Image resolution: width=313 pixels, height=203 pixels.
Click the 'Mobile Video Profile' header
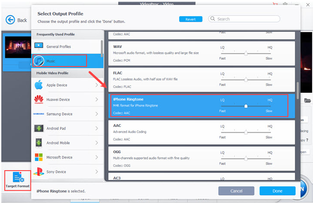pos(52,73)
